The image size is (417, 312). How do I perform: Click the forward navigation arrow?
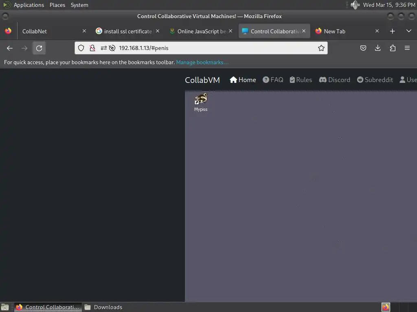(24, 48)
